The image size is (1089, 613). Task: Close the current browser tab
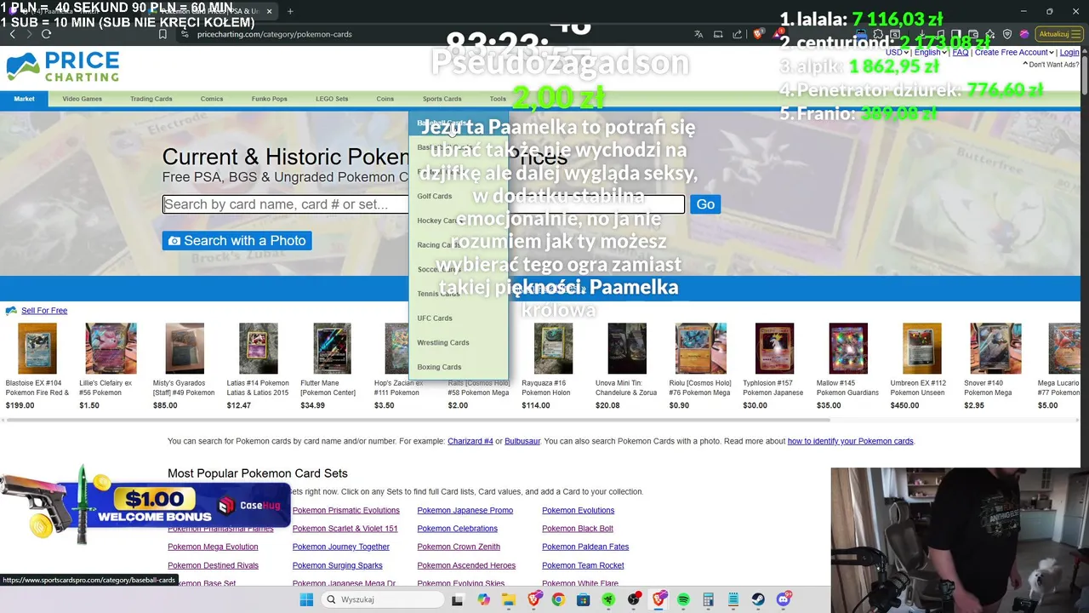[270, 11]
